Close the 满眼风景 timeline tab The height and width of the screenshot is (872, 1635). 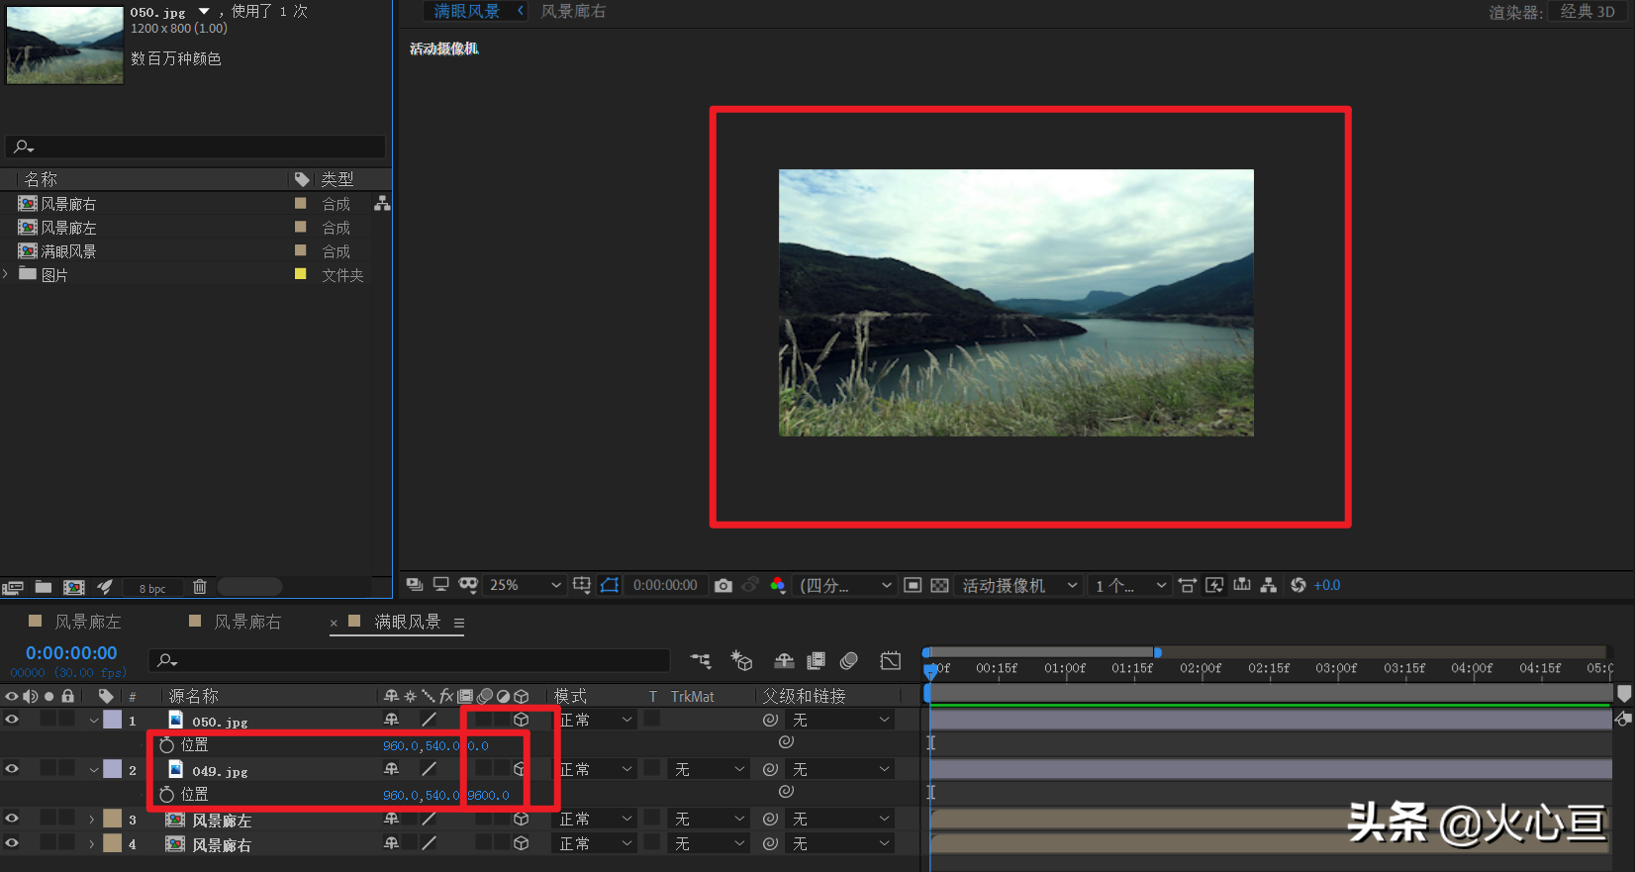point(334,623)
